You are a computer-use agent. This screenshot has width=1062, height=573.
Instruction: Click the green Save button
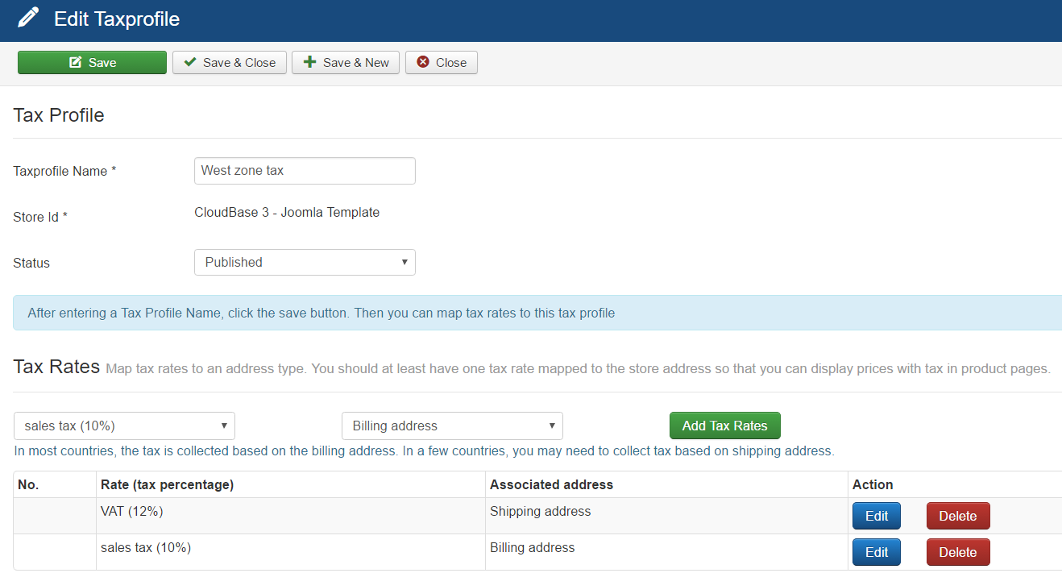pos(92,63)
